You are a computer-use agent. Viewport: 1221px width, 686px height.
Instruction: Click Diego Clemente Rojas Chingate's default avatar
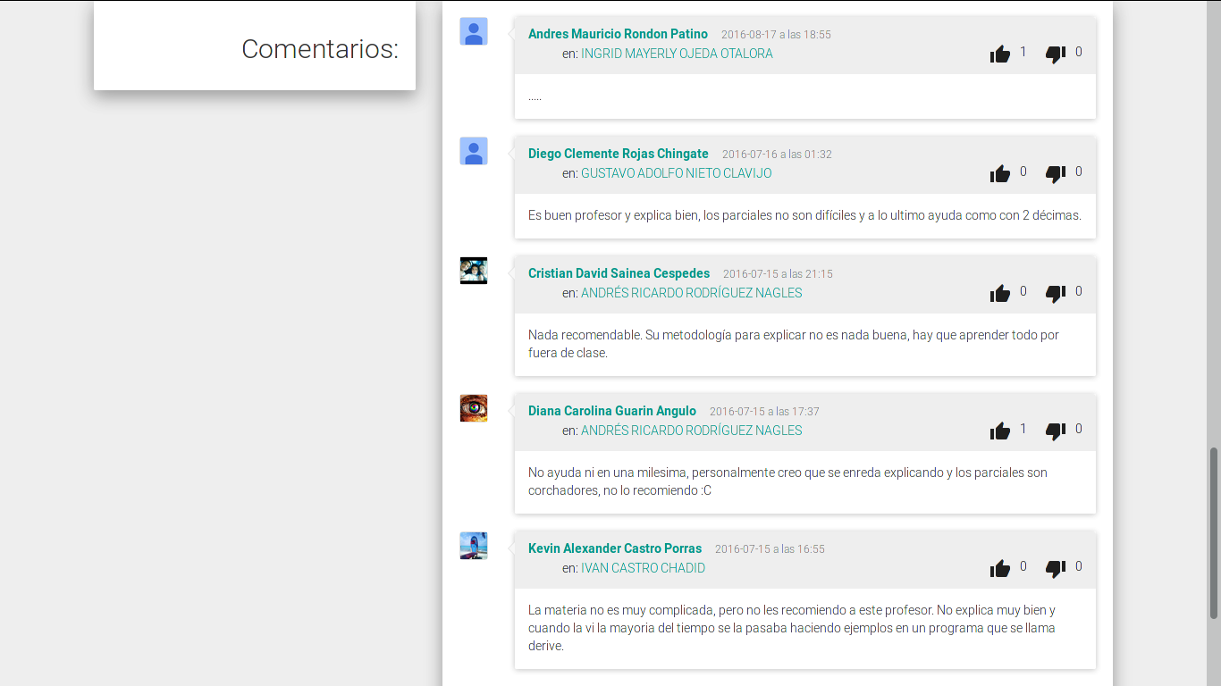click(x=474, y=151)
